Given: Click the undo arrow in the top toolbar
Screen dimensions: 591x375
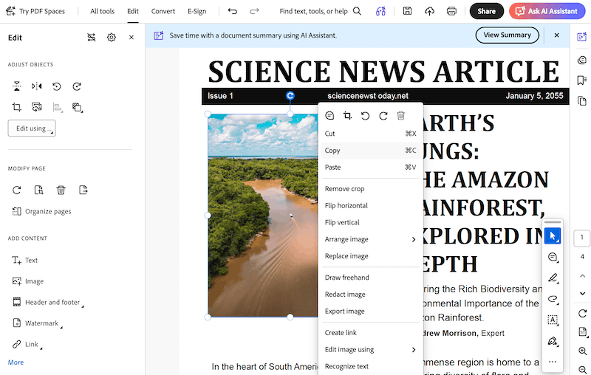Looking at the screenshot, I should pyautogui.click(x=233, y=11).
